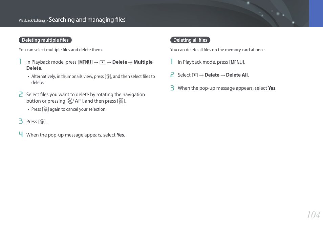
Task: Click the 'Deleting multiple files' heading badge
Action: 45,40
